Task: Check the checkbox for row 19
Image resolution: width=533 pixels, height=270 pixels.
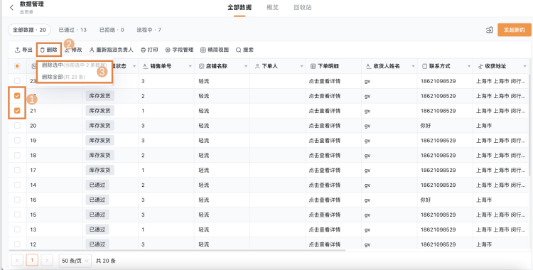Action: (x=17, y=141)
